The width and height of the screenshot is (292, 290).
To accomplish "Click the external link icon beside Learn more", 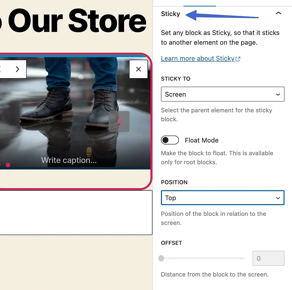I will pos(238,59).
